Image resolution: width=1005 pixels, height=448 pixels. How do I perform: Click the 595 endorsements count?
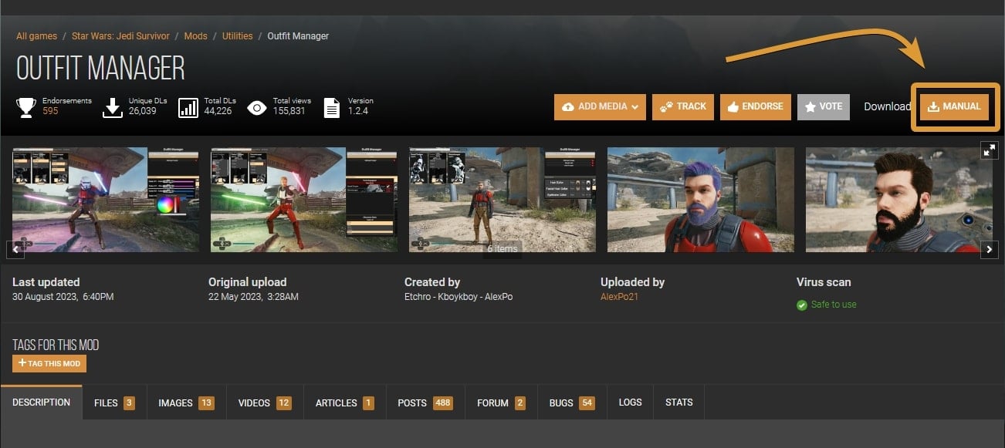tap(50, 111)
